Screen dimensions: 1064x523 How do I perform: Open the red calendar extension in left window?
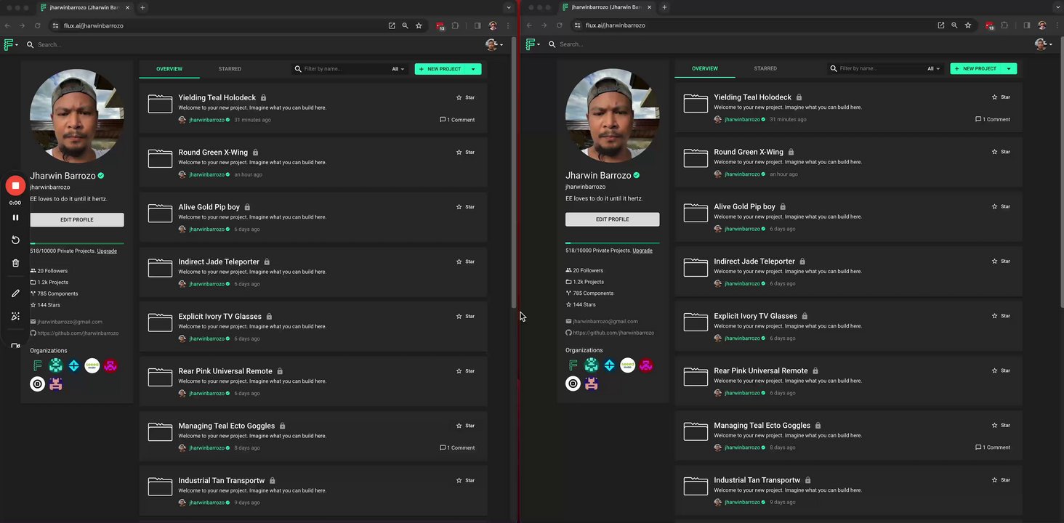pyautogui.click(x=440, y=25)
